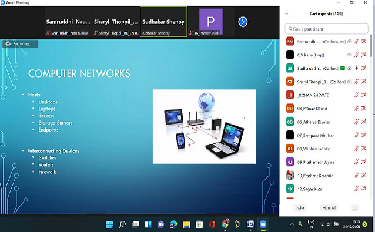The width and height of the screenshot is (375, 232).
Task: Open Google Chrome from the taskbar
Action: 225,224
